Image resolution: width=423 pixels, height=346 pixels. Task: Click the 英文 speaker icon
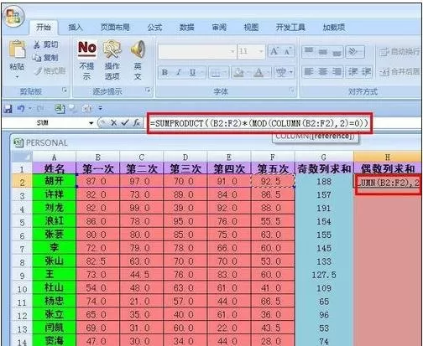pyautogui.click(x=138, y=49)
